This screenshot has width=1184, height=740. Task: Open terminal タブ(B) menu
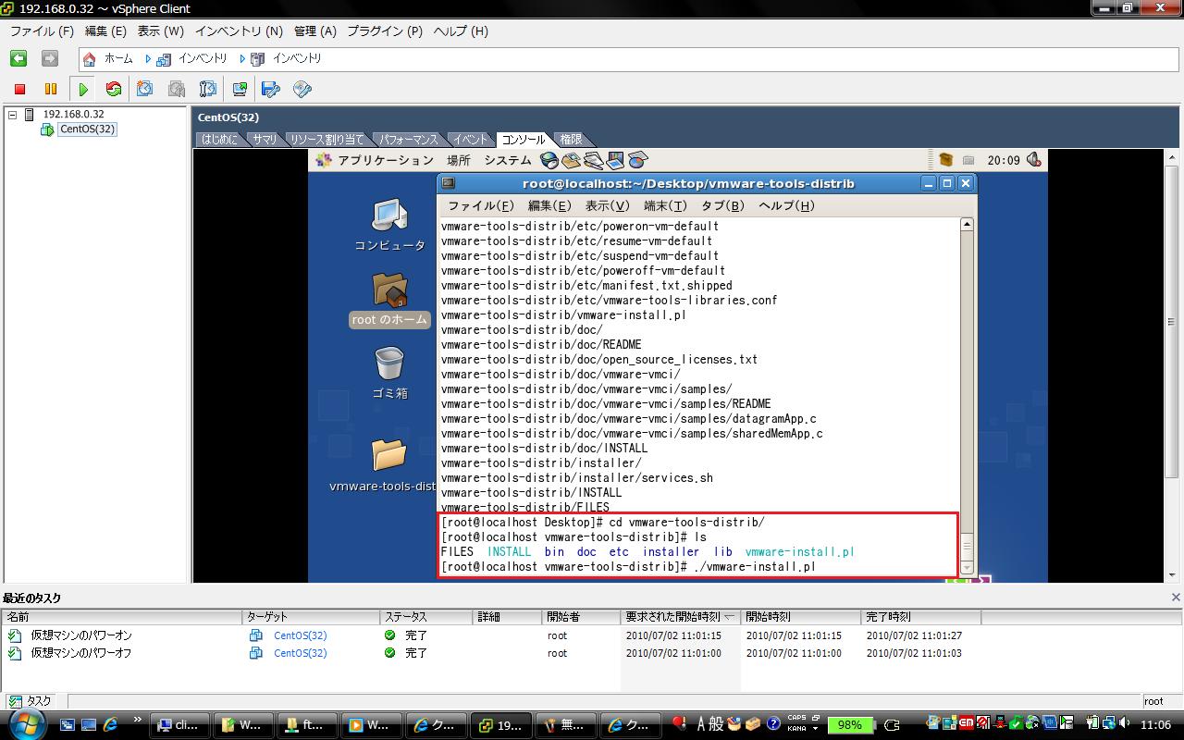coord(722,206)
